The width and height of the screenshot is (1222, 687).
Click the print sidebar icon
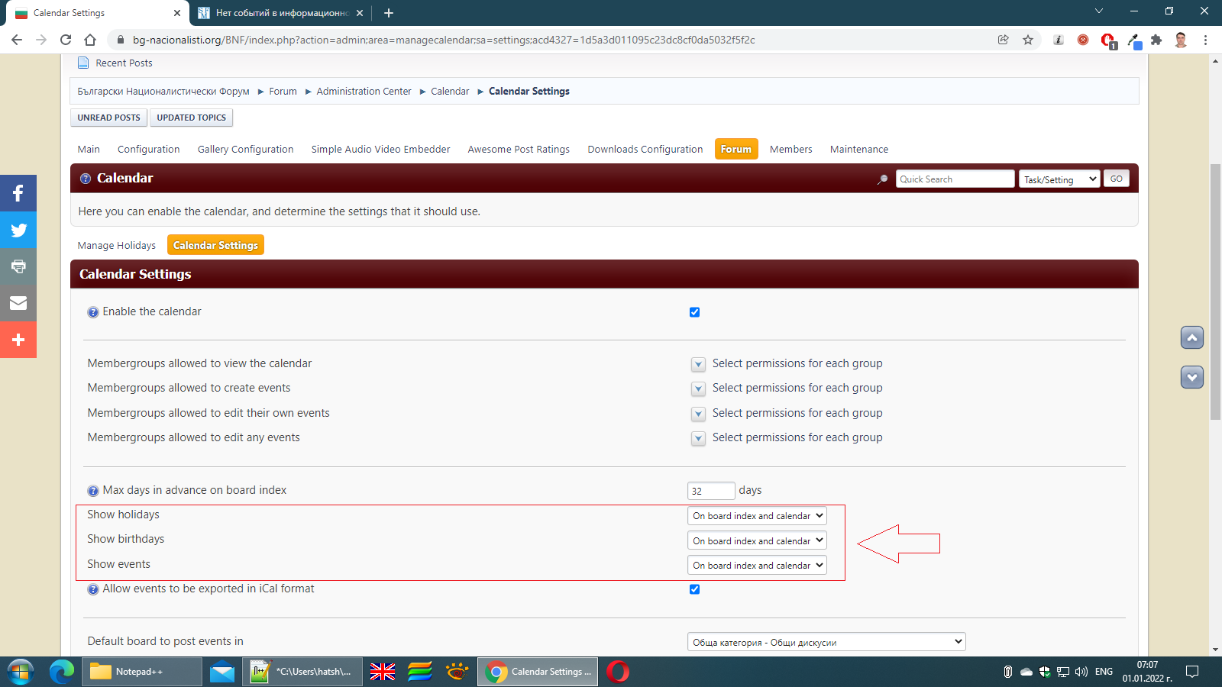click(18, 266)
